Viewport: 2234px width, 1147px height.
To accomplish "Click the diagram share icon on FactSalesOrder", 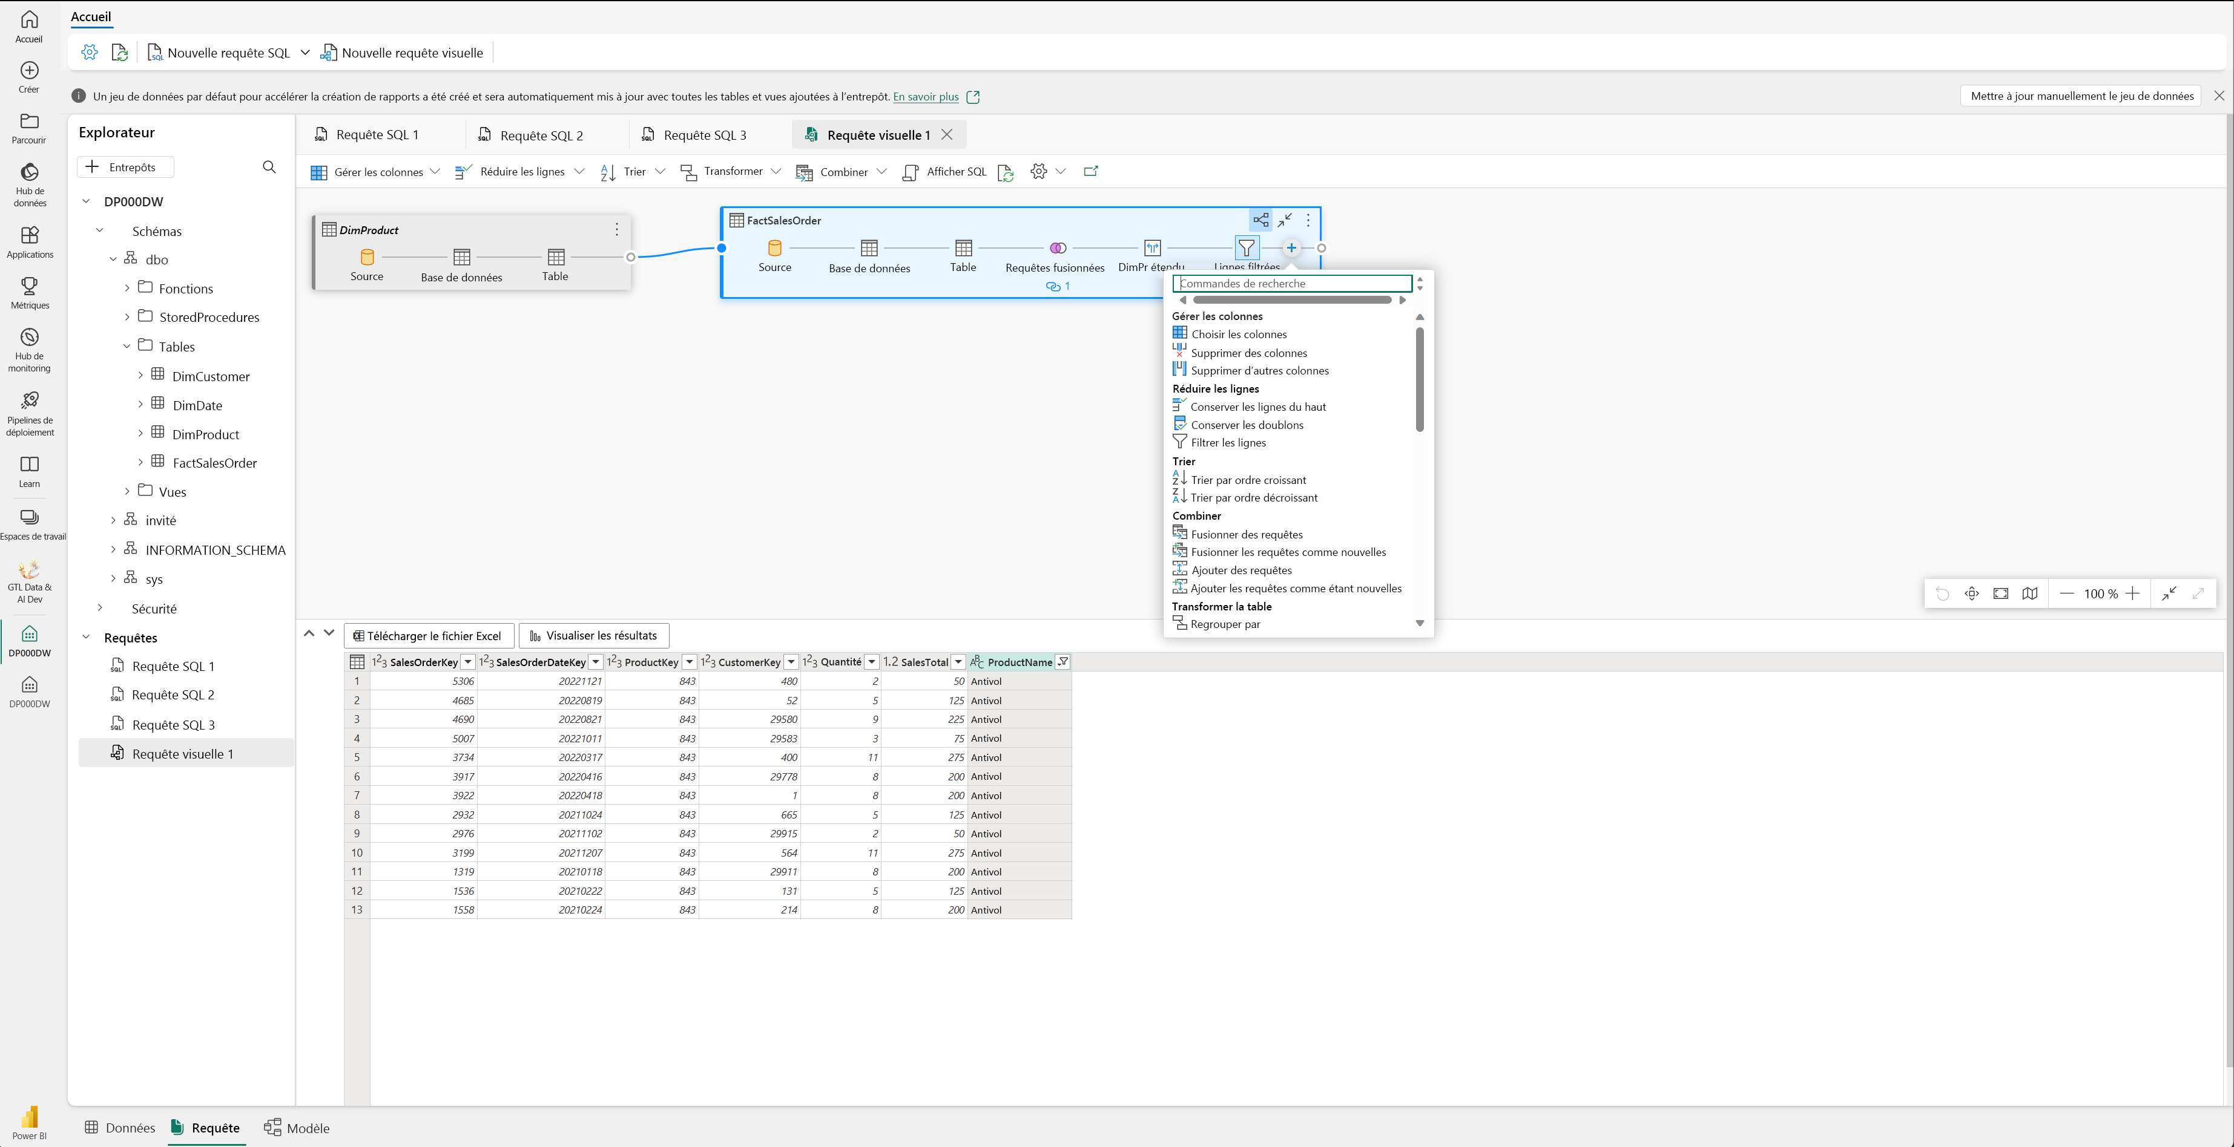I will click(x=1261, y=220).
